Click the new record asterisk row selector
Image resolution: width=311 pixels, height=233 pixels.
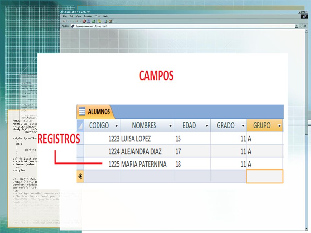pos(80,176)
